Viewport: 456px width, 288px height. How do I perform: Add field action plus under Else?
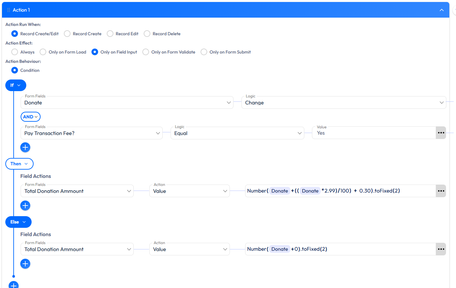(x=25, y=264)
